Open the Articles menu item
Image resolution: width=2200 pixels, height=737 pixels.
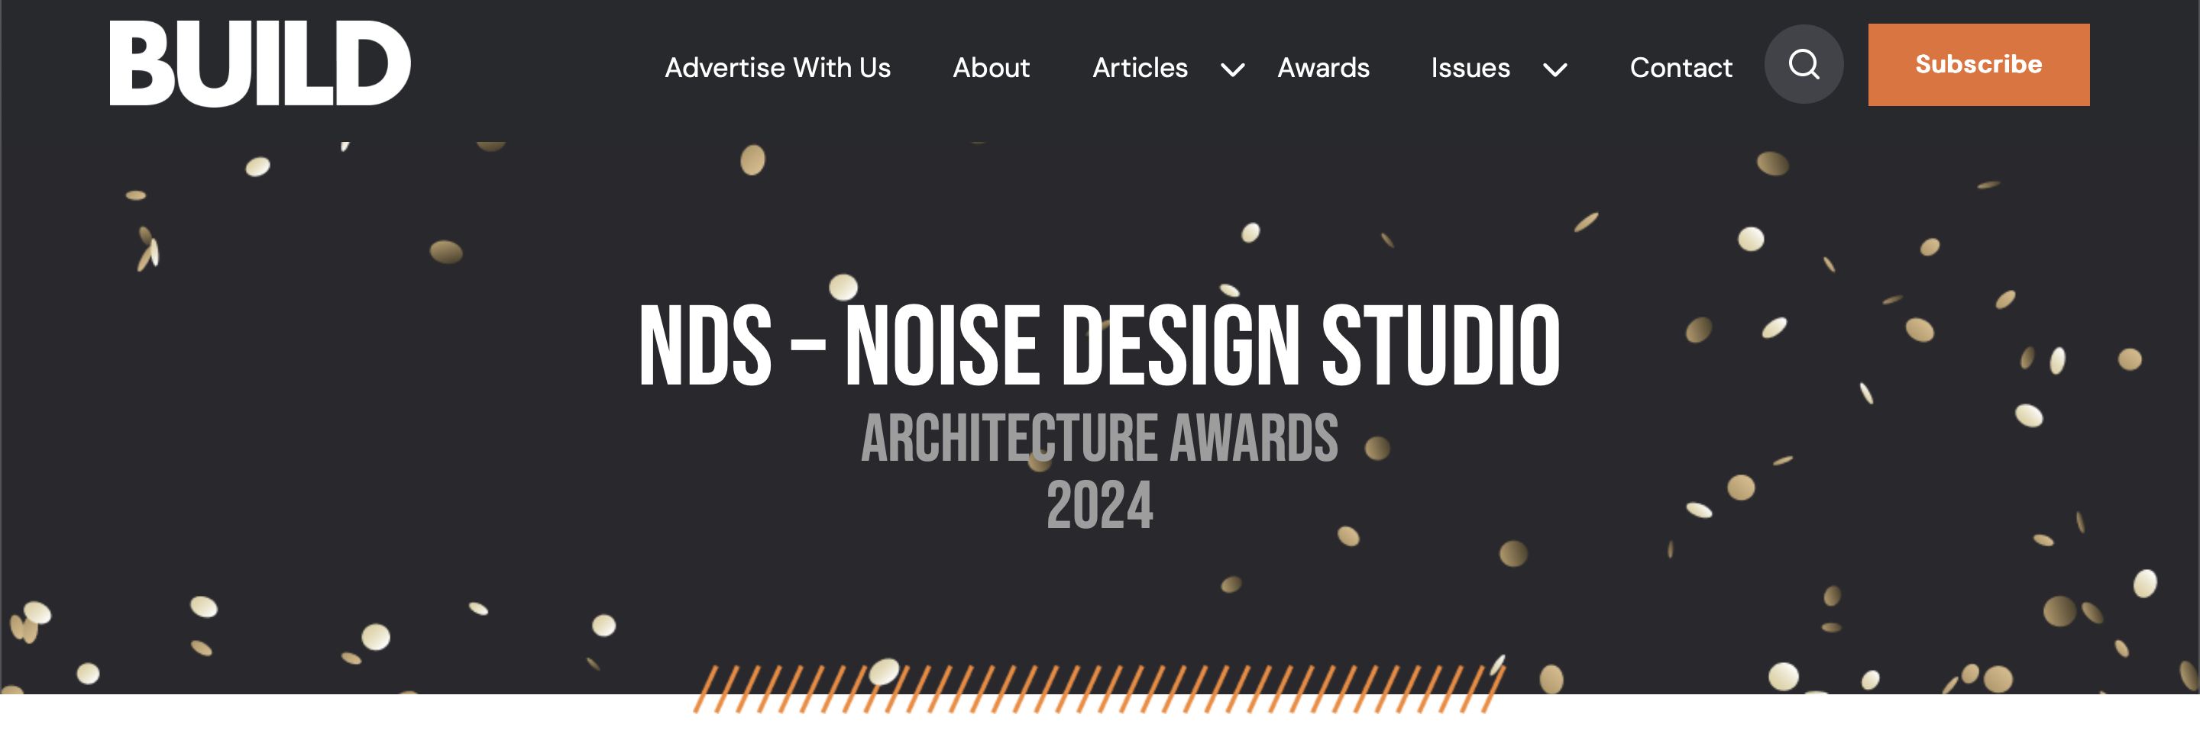tap(1140, 67)
